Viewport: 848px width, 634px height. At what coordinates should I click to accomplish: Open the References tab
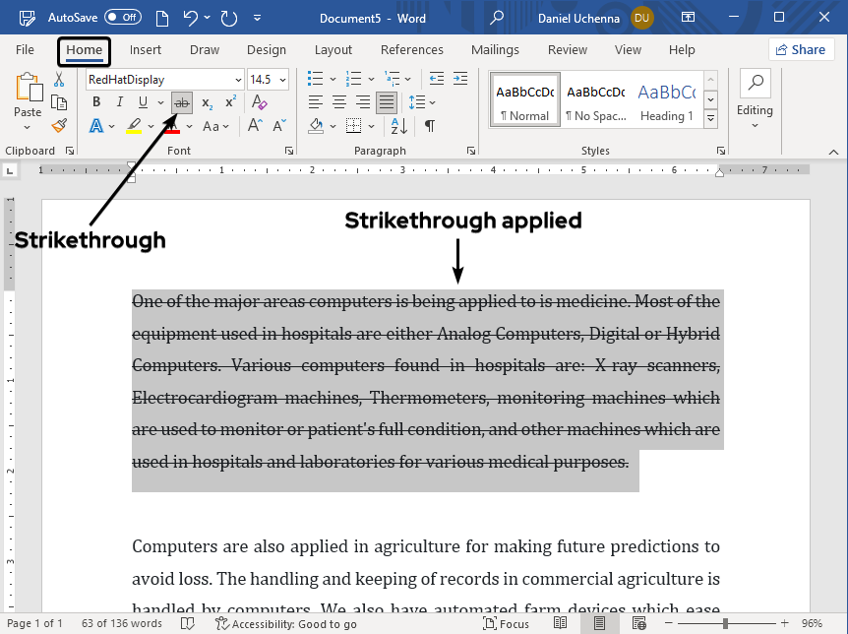pos(411,50)
